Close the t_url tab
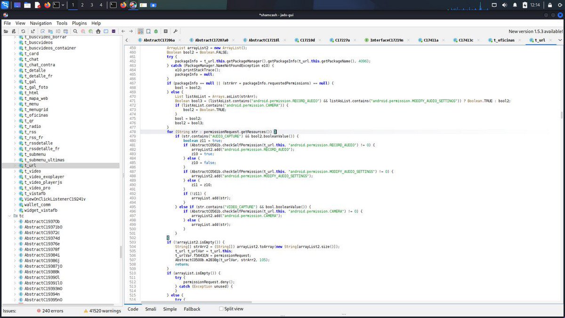 point(550,41)
